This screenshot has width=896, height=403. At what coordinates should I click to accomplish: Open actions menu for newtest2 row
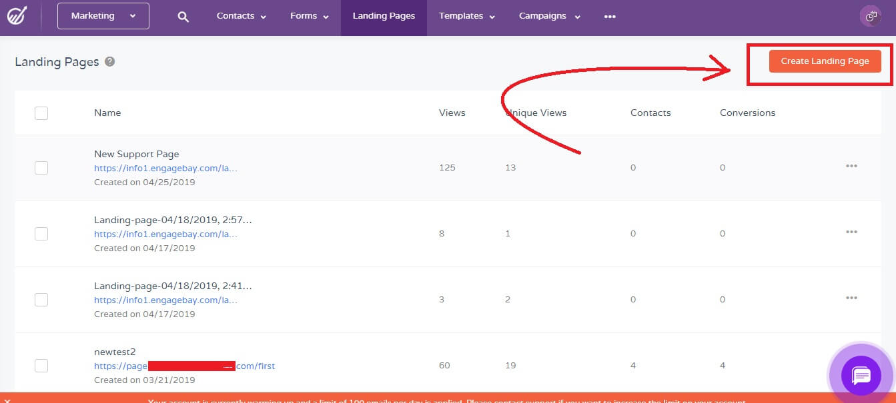(x=851, y=365)
